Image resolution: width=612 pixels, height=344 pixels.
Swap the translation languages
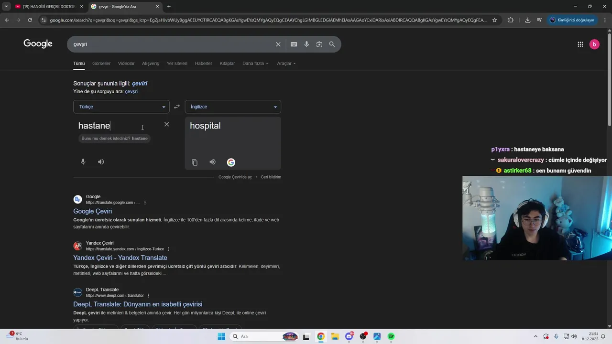[177, 107]
